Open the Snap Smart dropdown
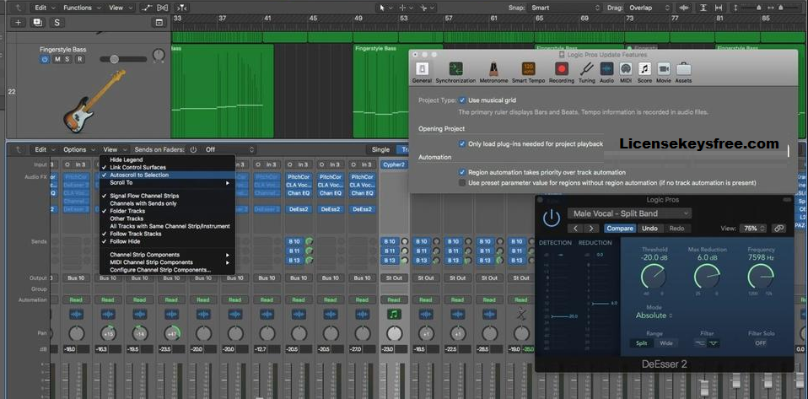Image resolution: width=808 pixels, height=399 pixels. click(566, 8)
